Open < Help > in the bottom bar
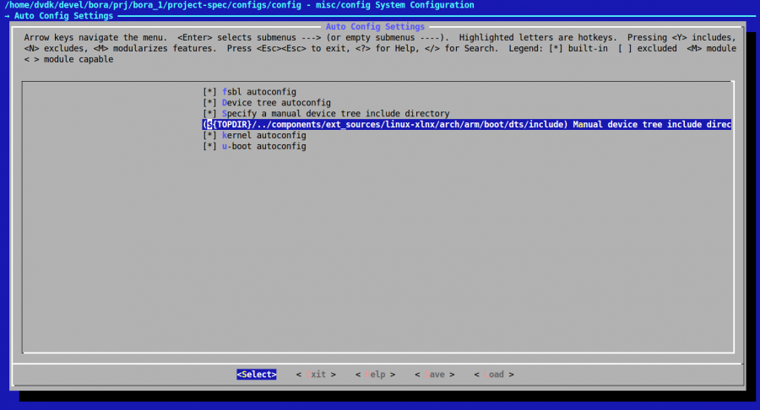Viewport: 760px width, 410px height. 375,375
